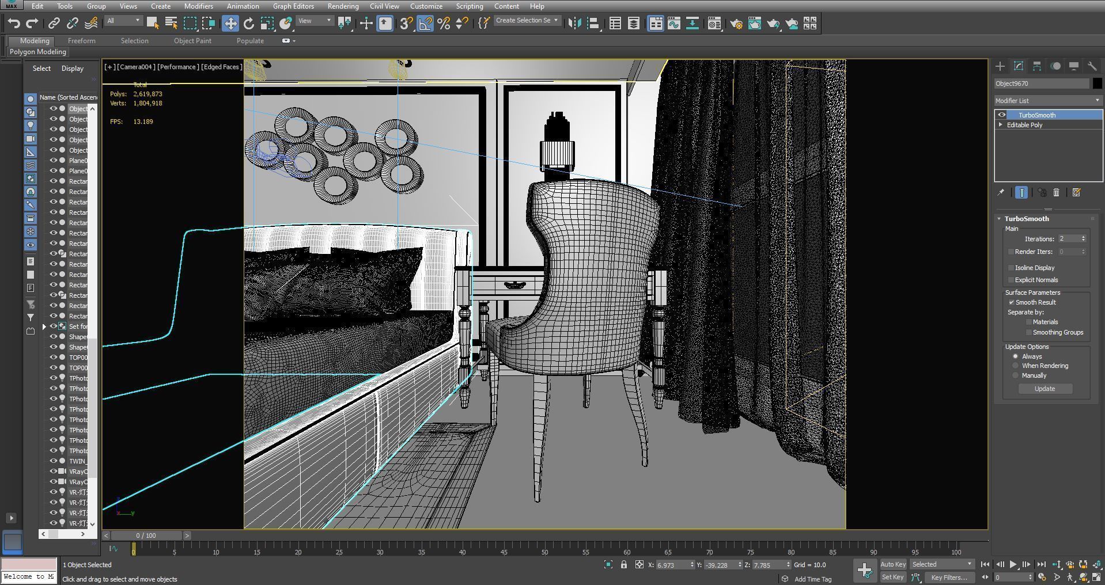Switch to the Modify command panel tab
Image resolution: width=1105 pixels, height=585 pixels.
(1019, 66)
